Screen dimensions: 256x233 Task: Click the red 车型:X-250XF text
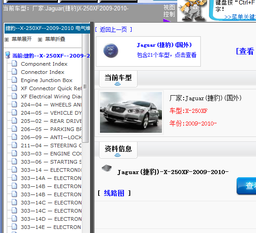click(x=189, y=111)
